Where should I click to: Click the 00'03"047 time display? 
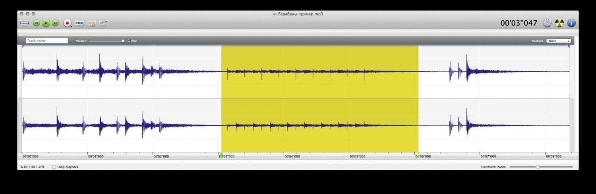519,23
